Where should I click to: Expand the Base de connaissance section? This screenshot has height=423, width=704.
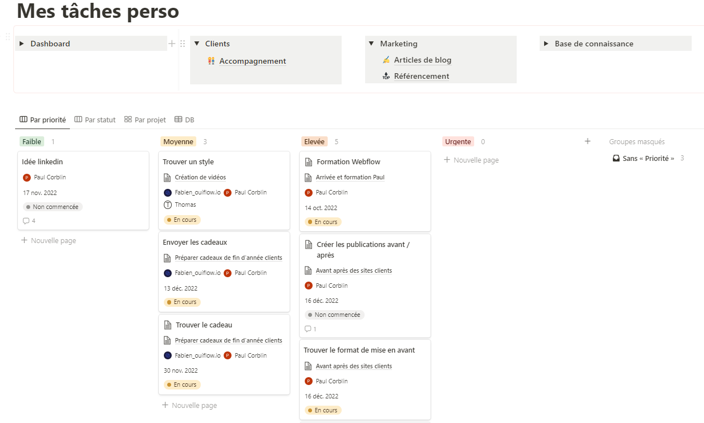pyautogui.click(x=545, y=43)
